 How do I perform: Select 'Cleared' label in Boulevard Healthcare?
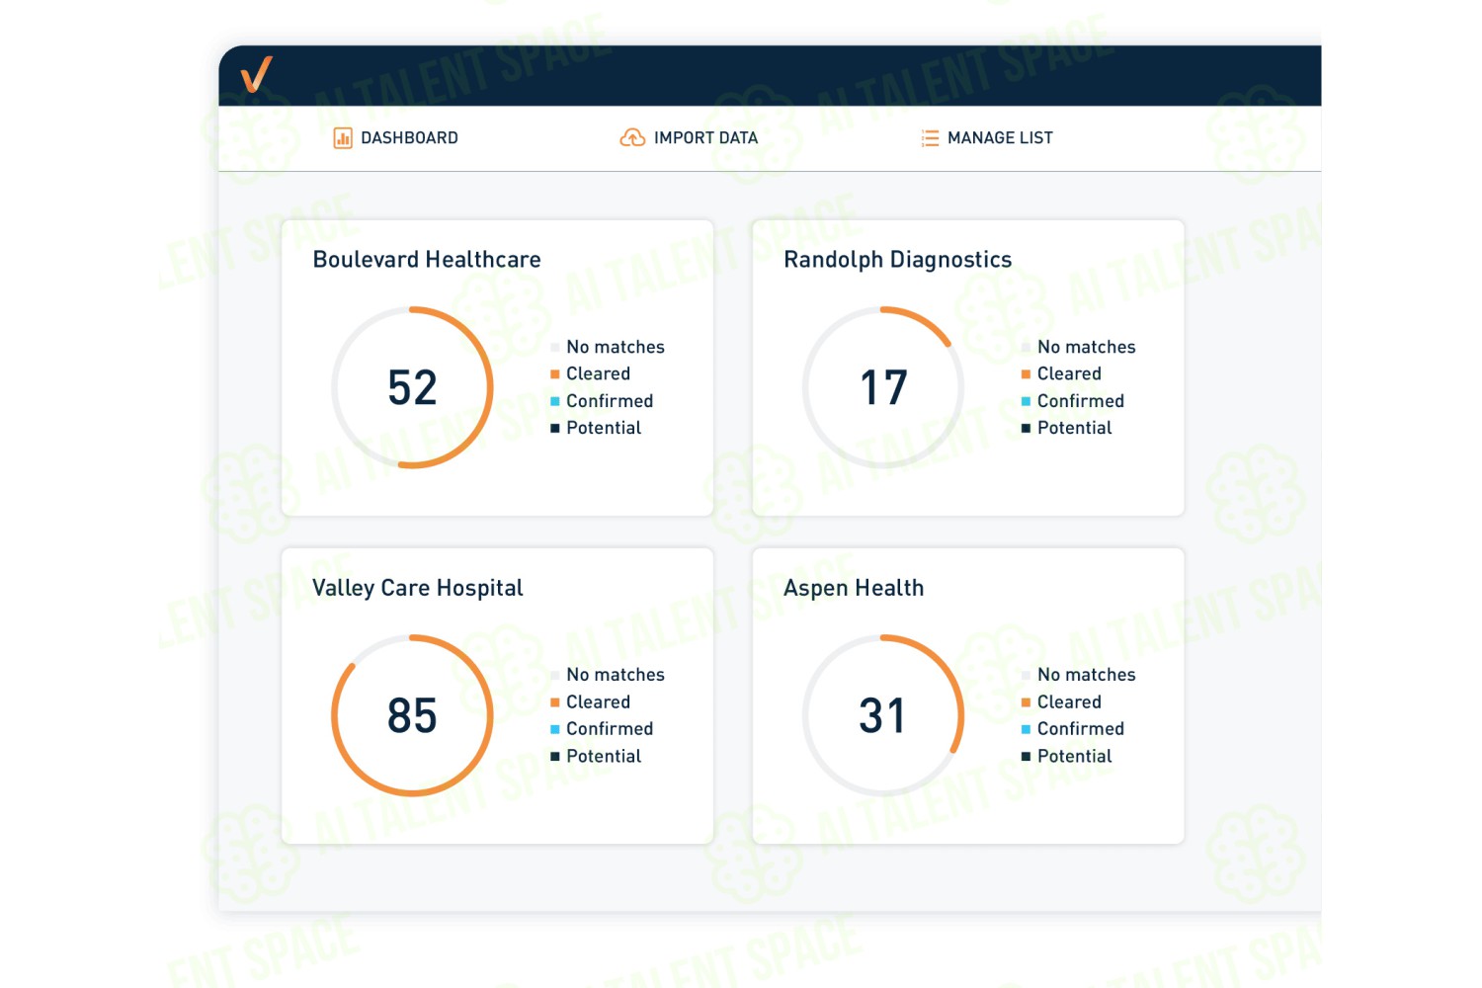coord(598,373)
